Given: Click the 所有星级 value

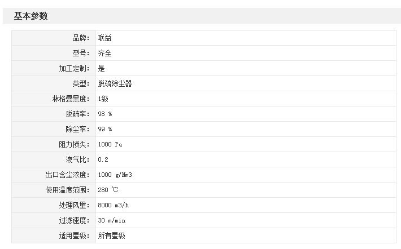Looking at the screenshot, I should point(111,235).
